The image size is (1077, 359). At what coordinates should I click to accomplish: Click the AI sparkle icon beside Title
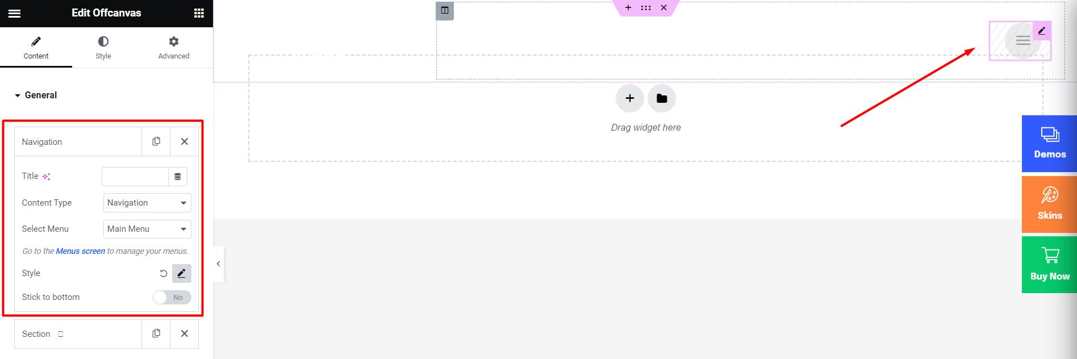[47, 177]
